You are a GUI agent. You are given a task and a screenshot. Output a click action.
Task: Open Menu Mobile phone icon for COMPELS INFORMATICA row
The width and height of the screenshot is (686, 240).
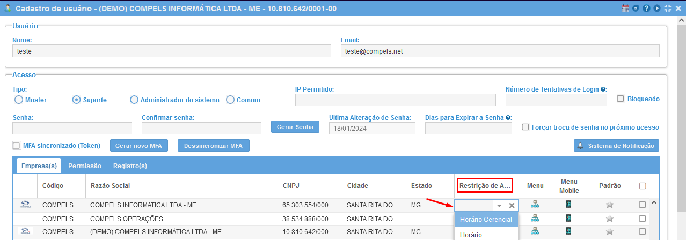click(x=568, y=204)
